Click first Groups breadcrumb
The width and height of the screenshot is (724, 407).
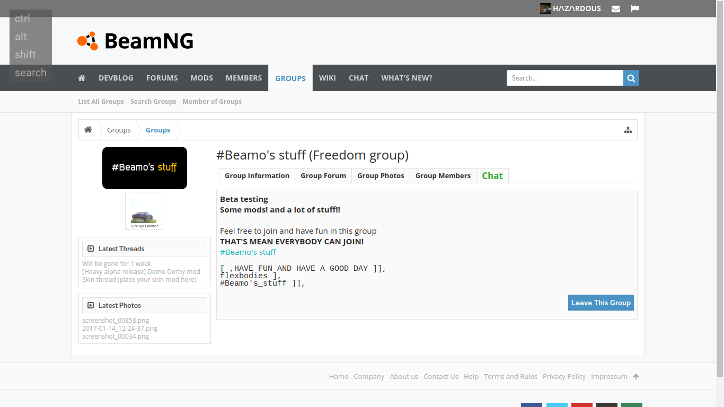click(119, 130)
